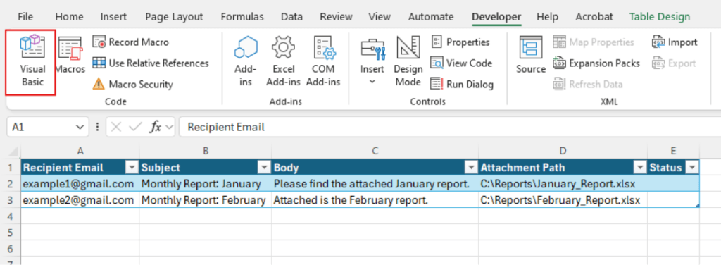This screenshot has height=265, width=721.
Task: Expand the Name Box dropdown arrow
Action: tap(80, 127)
